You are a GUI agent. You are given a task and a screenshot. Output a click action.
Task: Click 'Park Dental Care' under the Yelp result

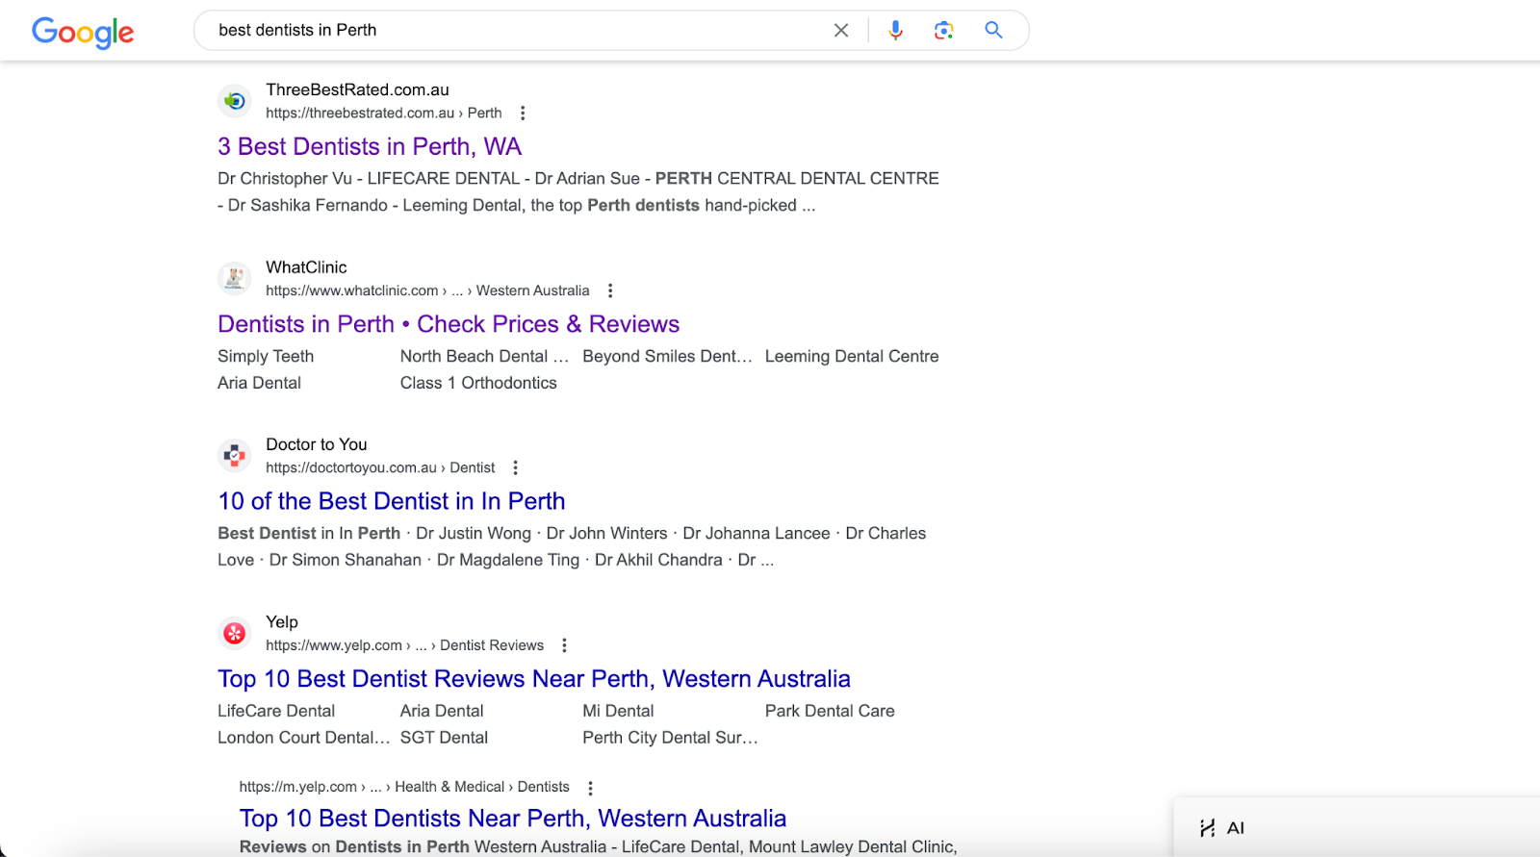point(830,711)
